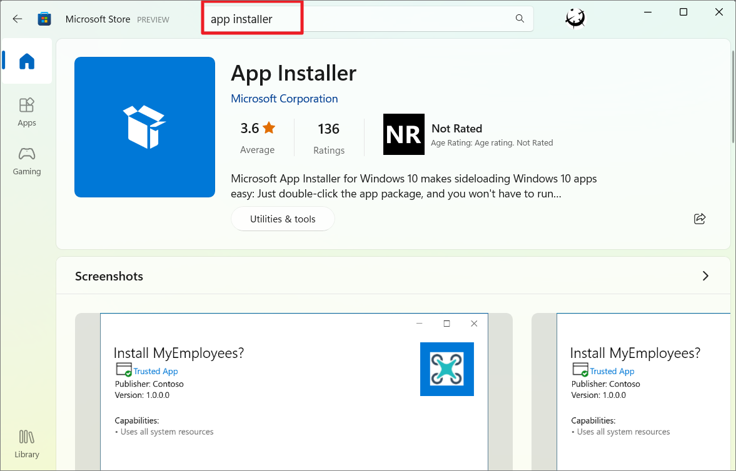
Task: Switch to Apps section
Action: (27, 112)
